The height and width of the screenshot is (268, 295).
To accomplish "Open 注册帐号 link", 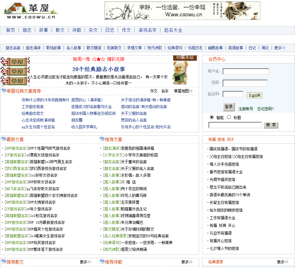I will 246,109.
